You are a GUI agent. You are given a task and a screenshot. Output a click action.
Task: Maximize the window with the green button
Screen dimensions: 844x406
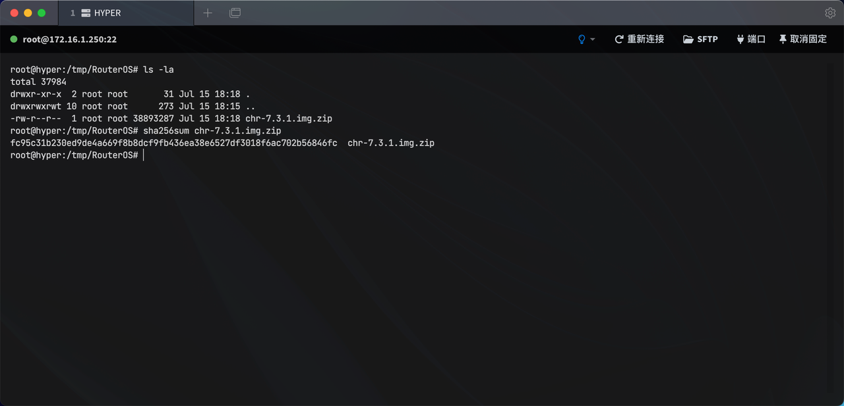pyautogui.click(x=42, y=13)
